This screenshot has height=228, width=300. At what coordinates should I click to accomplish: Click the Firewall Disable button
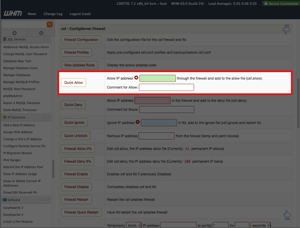click(x=76, y=186)
